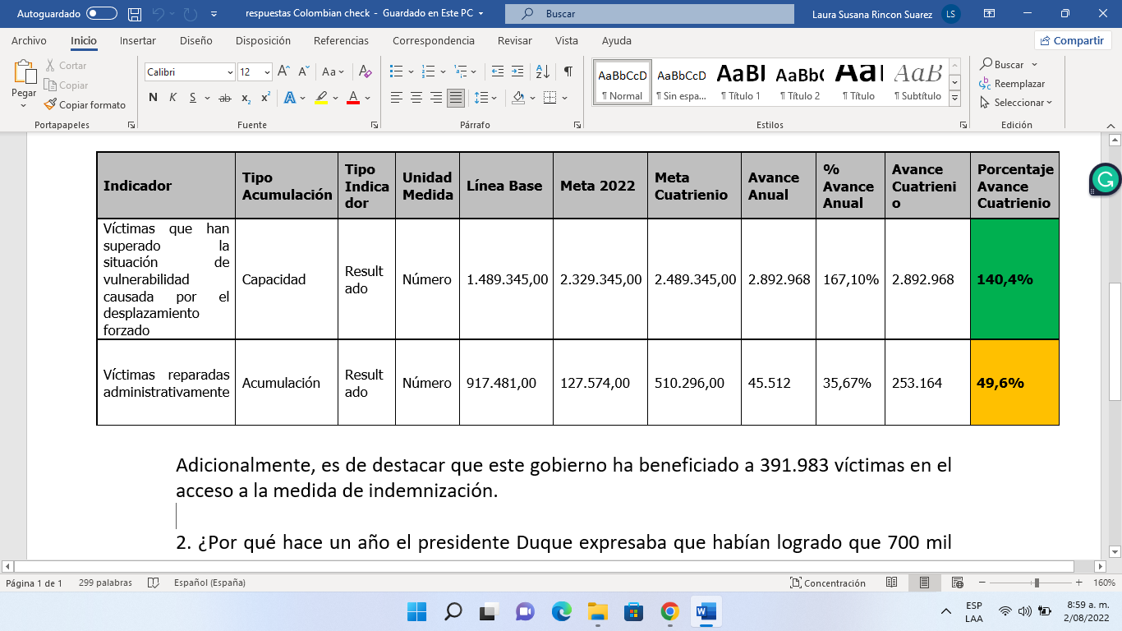Cut selection with Cortar
The image size is (1122, 631).
(x=65, y=65)
